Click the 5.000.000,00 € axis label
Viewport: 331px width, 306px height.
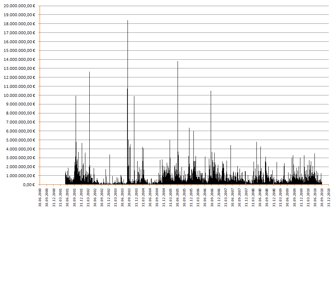tap(21, 140)
